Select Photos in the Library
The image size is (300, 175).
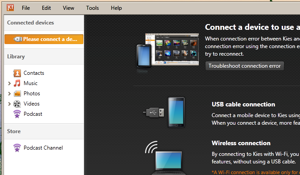click(x=32, y=94)
